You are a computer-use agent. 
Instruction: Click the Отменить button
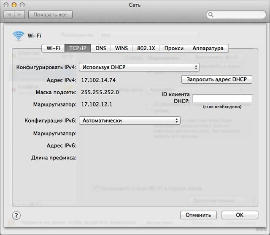pyautogui.click(x=198, y=215)
